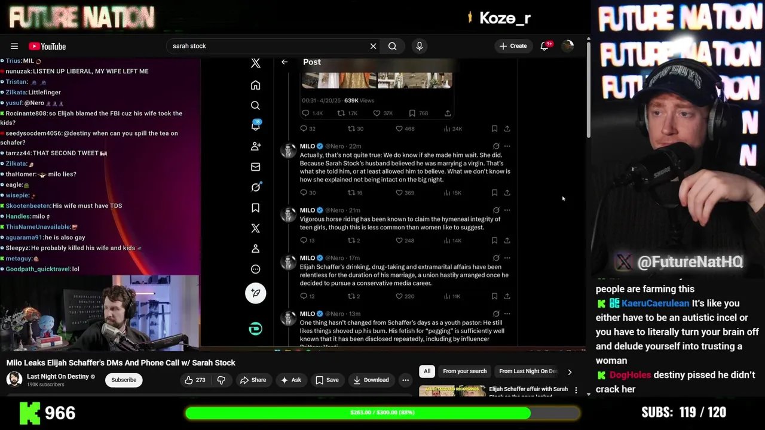
Task: Click Grok explain icon on 22m post
Action: [496, 146]
